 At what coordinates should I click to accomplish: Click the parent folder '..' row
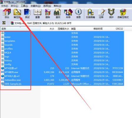[x=62, y=33]
